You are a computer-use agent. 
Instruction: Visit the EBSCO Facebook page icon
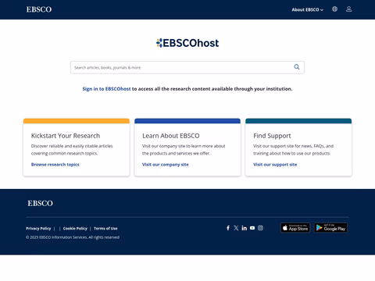point(228,228)
